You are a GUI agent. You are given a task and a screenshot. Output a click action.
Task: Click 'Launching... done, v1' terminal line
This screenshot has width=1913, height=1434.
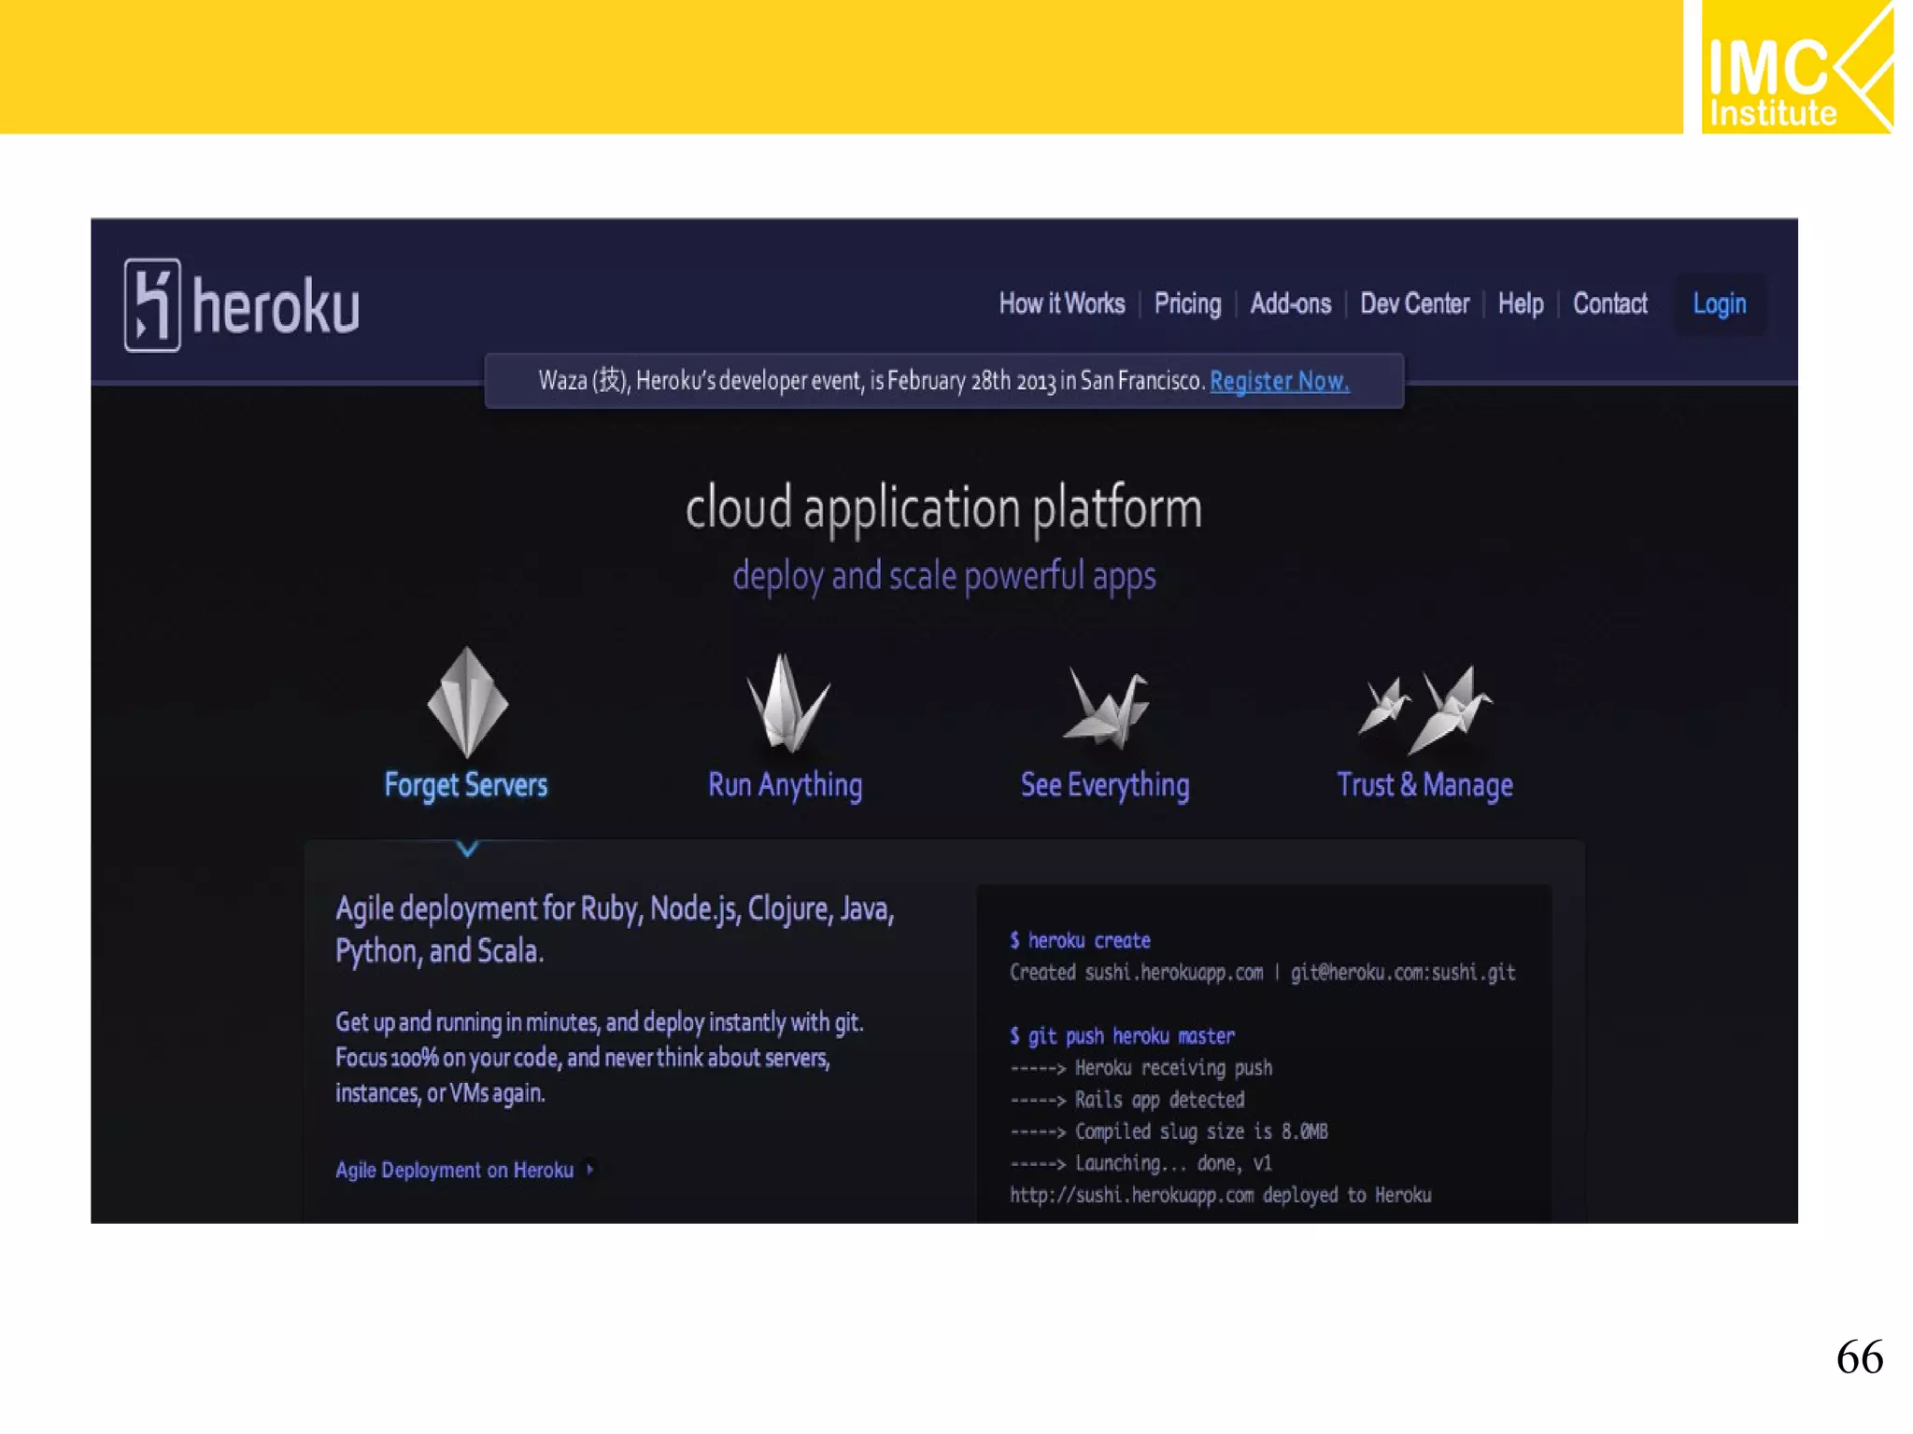click(1141, 1163)
